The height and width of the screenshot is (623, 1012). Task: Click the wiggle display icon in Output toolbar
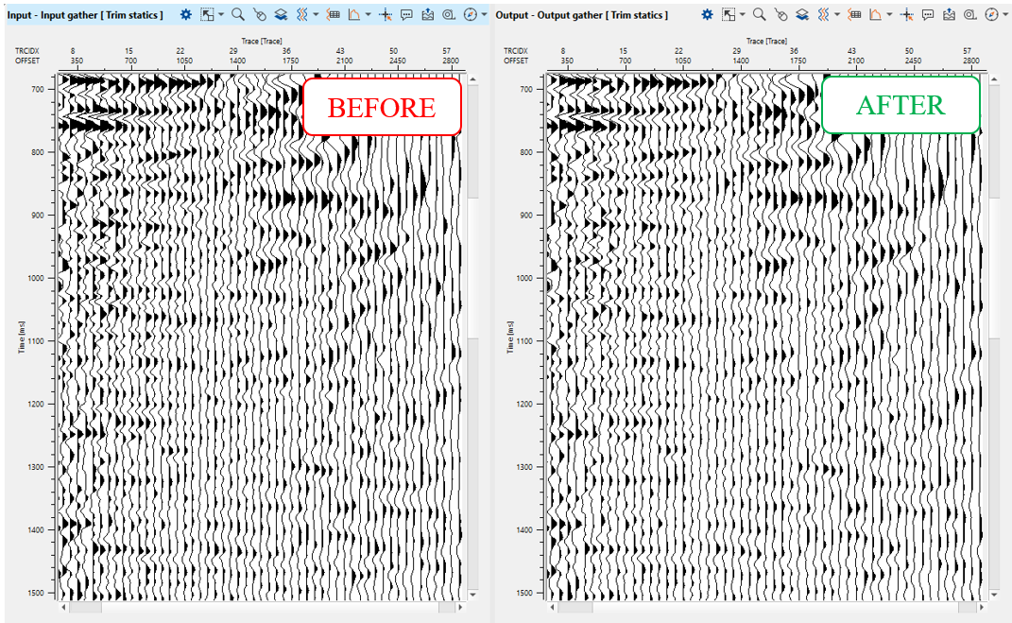click(823, 15)
